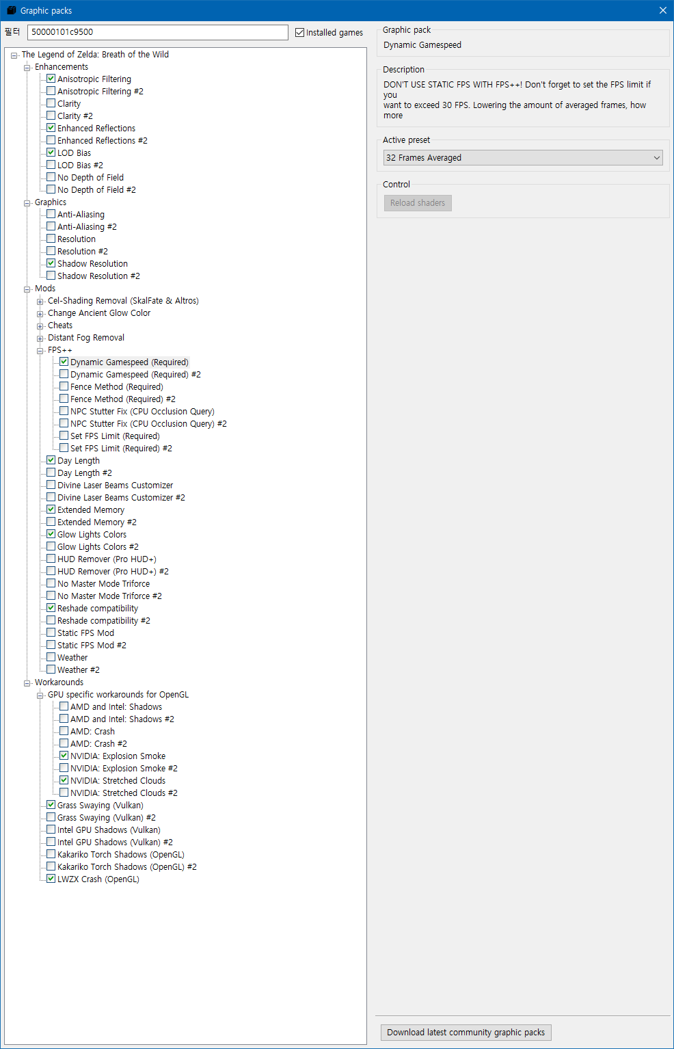Select Intel GPU Shadows (Vulkan) label
This screenshot has width=674, height=1049.
(x=109, y=830)
